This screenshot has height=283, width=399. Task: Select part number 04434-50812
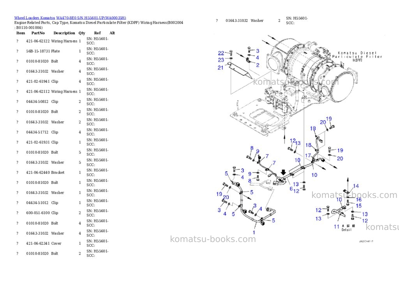pos(37,101)
